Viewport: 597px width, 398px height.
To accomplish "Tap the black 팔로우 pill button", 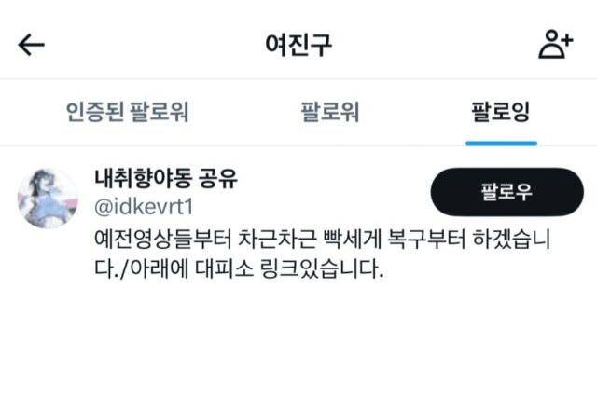I will point(507,192).
